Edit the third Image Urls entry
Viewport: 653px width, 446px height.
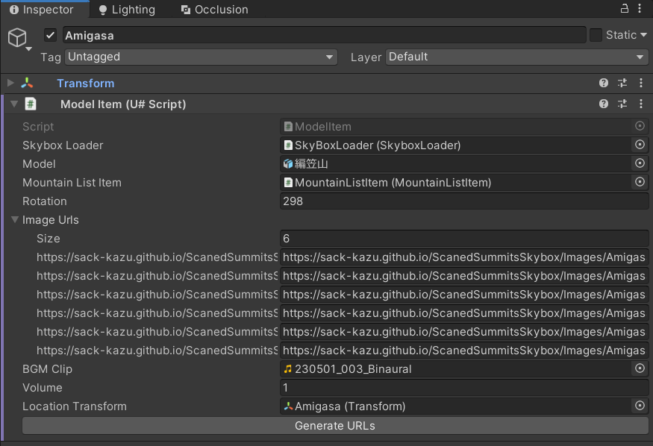[x=464, y=295]
